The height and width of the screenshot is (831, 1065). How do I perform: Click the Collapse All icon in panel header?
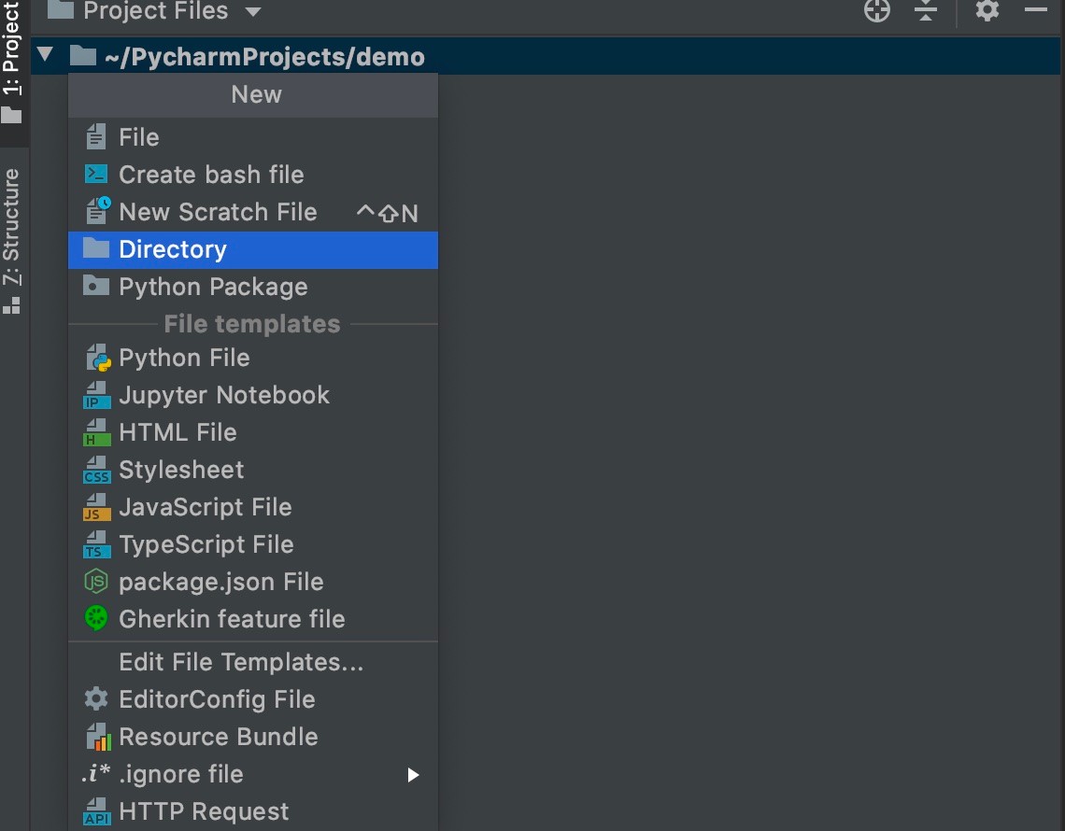click(x=926, y=10)
